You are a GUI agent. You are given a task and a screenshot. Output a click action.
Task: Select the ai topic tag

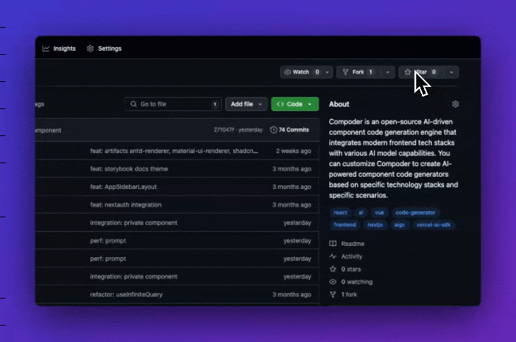[361, 213]
